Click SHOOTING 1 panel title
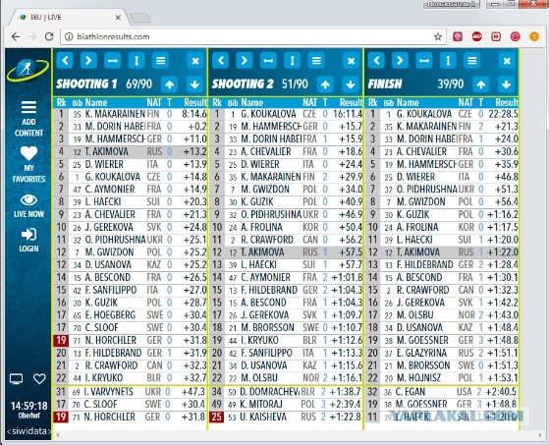The image size is (549, 445). click(x=86, y=84)
